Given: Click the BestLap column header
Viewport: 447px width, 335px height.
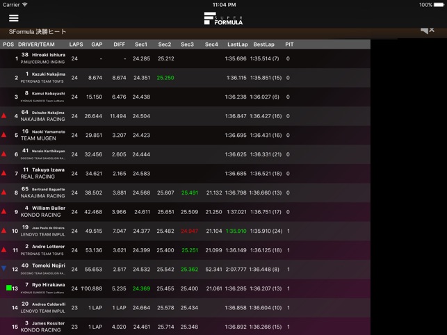Looking at the screenshot, I should coord(263,44).
